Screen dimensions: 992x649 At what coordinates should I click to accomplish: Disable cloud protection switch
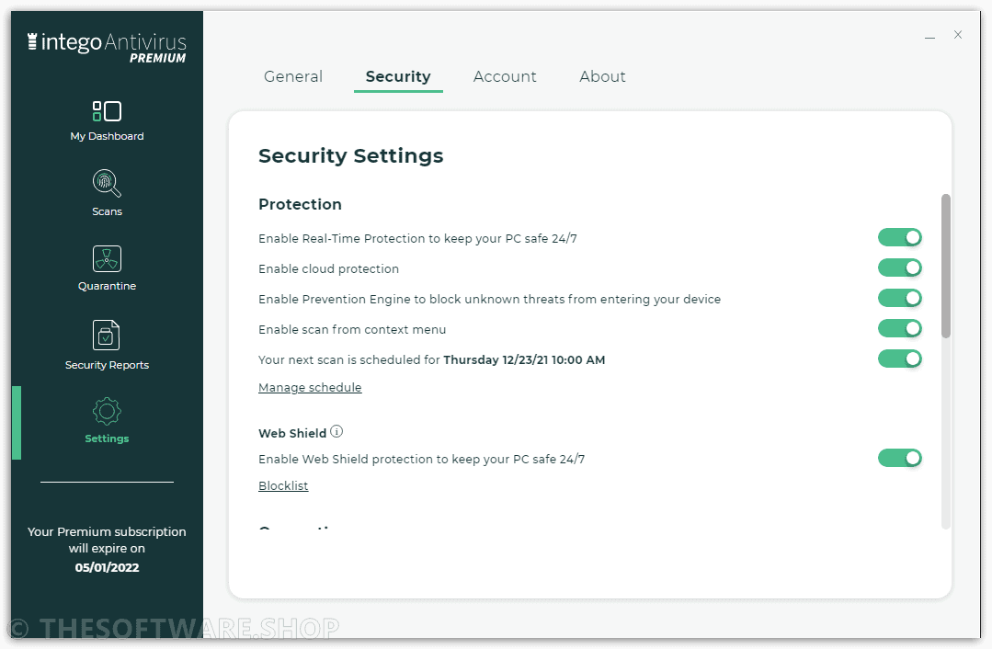click(900, 268)
